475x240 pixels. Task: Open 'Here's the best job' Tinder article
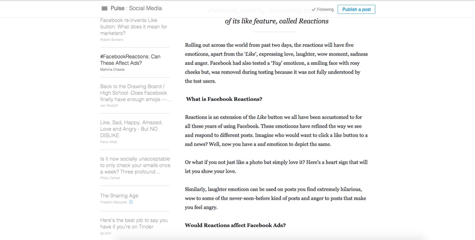pos(134,223)
